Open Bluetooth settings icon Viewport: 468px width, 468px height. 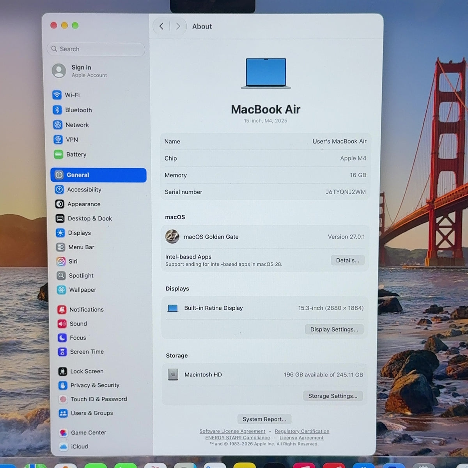click(57, 110)
